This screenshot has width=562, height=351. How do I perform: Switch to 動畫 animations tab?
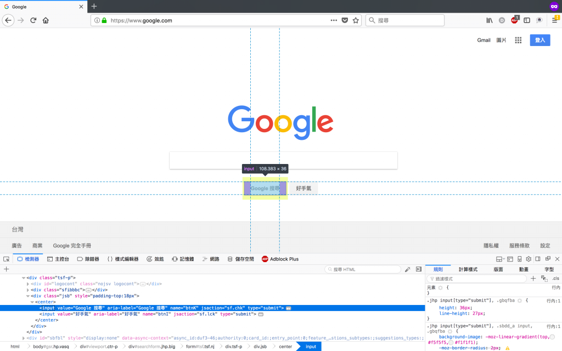[524, 269]
